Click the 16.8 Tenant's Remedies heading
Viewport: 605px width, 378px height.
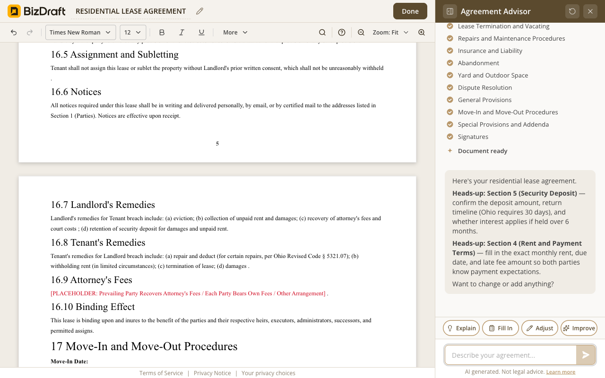point(98,242)
